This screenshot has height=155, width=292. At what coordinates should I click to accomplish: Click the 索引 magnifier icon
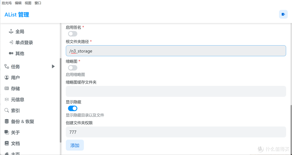[x=7, y=111]
